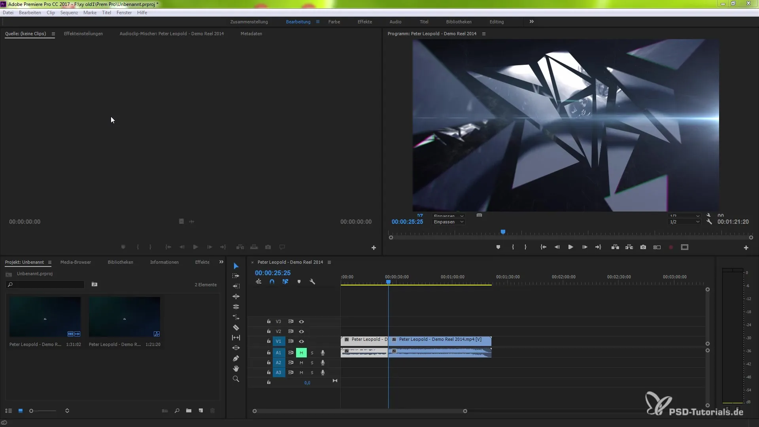Select the Razor tool

point(236,327)
